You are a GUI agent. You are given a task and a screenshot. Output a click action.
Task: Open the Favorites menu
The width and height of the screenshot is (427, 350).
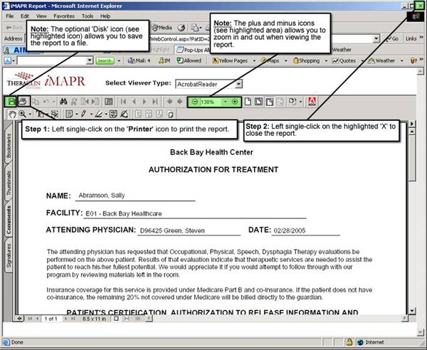coord(64,15)
